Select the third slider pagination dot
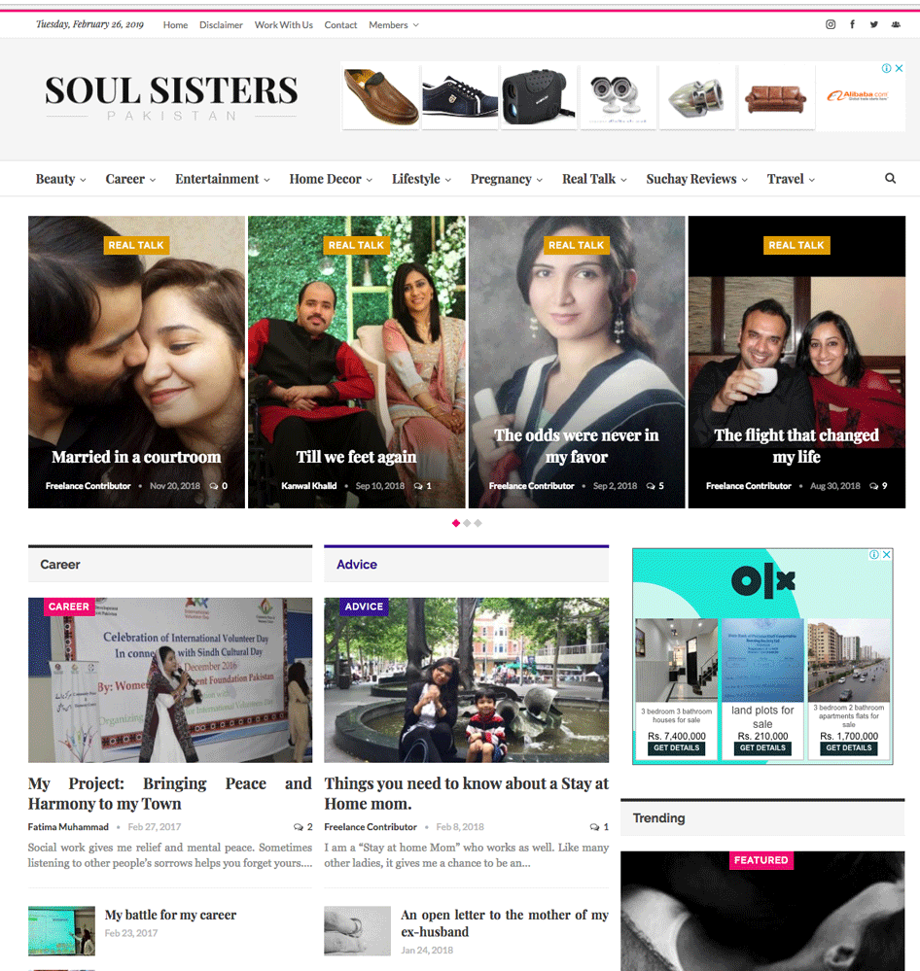This screenshot has width=920, height=971. click(478, 523)
